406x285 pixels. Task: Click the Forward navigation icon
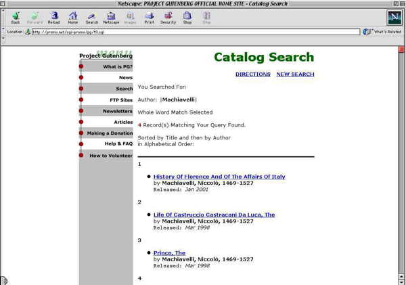(35, 18)
